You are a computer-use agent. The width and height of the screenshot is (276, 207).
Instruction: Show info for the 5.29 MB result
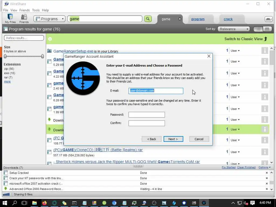pyautogui.click(x=265, y=61)
